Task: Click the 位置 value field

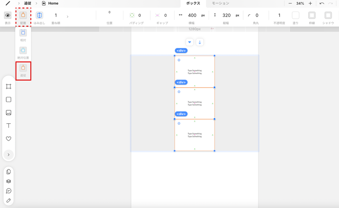Action: click(x=109, y=12)
